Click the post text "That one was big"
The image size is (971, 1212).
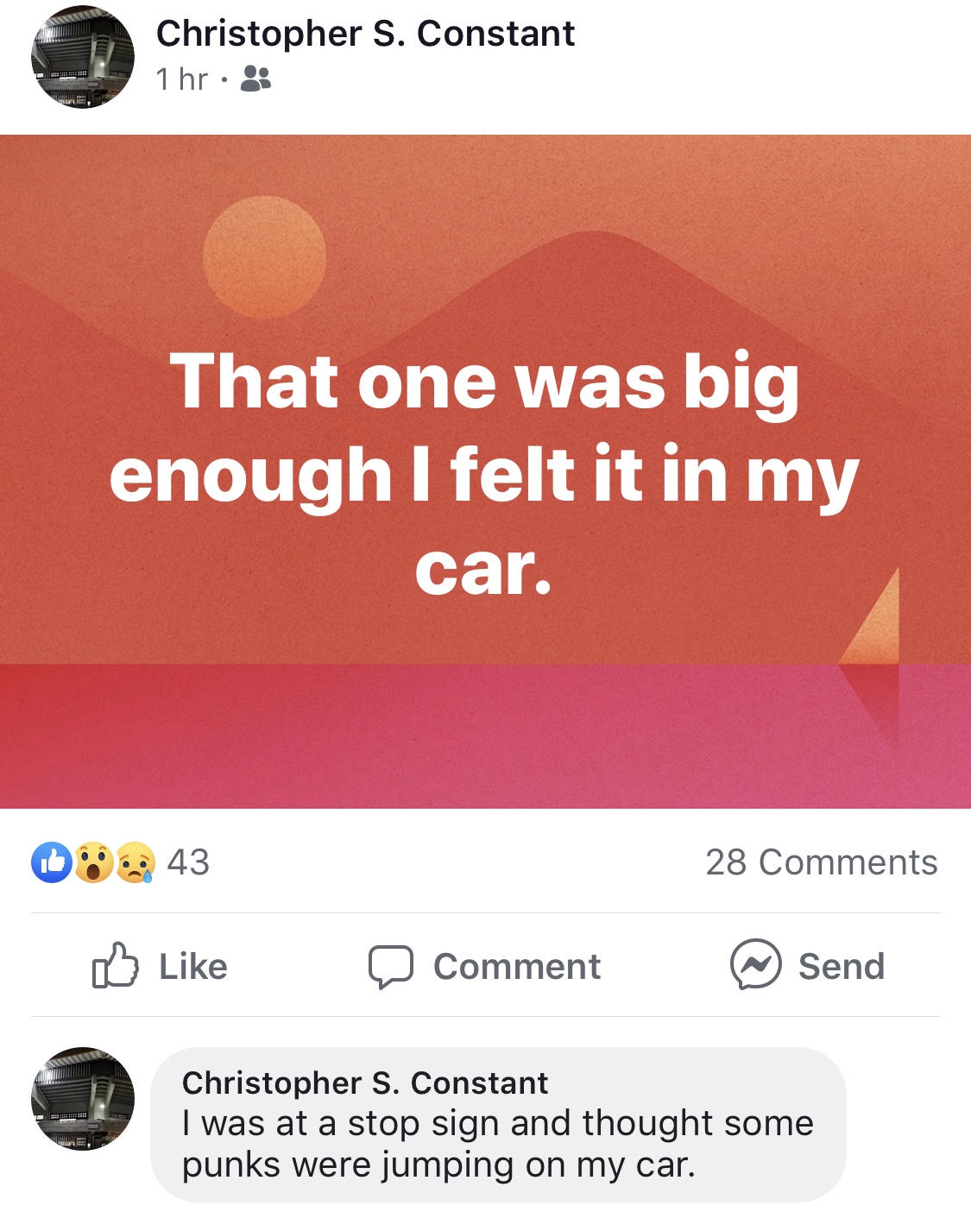pyautogui.click(x=484, y=382)
